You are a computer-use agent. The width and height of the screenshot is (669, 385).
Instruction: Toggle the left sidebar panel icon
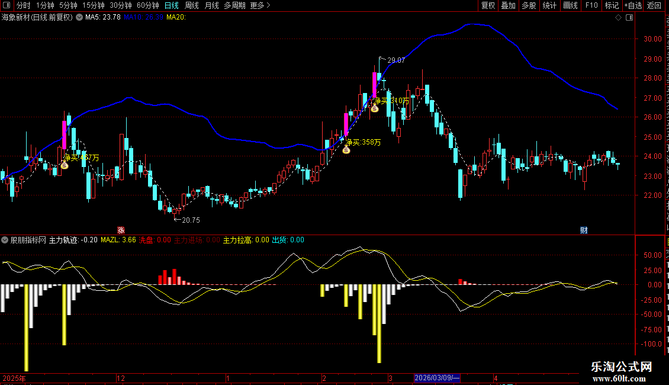tap(7, 5)
